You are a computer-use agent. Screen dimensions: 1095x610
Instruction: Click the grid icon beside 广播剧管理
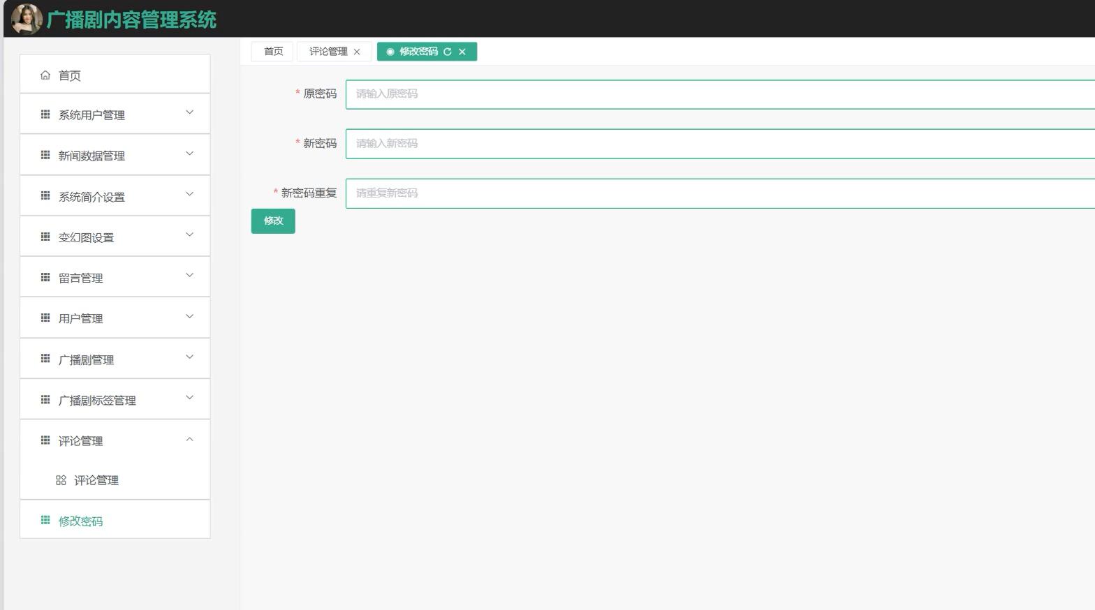point(45,359)
